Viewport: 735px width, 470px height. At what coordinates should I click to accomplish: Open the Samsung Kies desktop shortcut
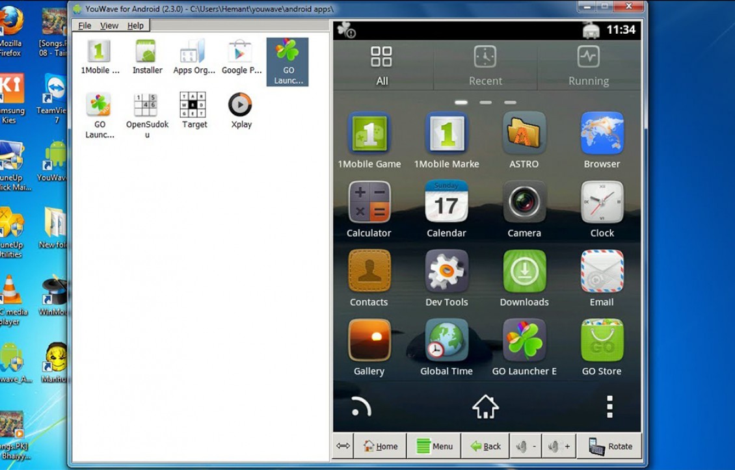(x=11, y=99)
